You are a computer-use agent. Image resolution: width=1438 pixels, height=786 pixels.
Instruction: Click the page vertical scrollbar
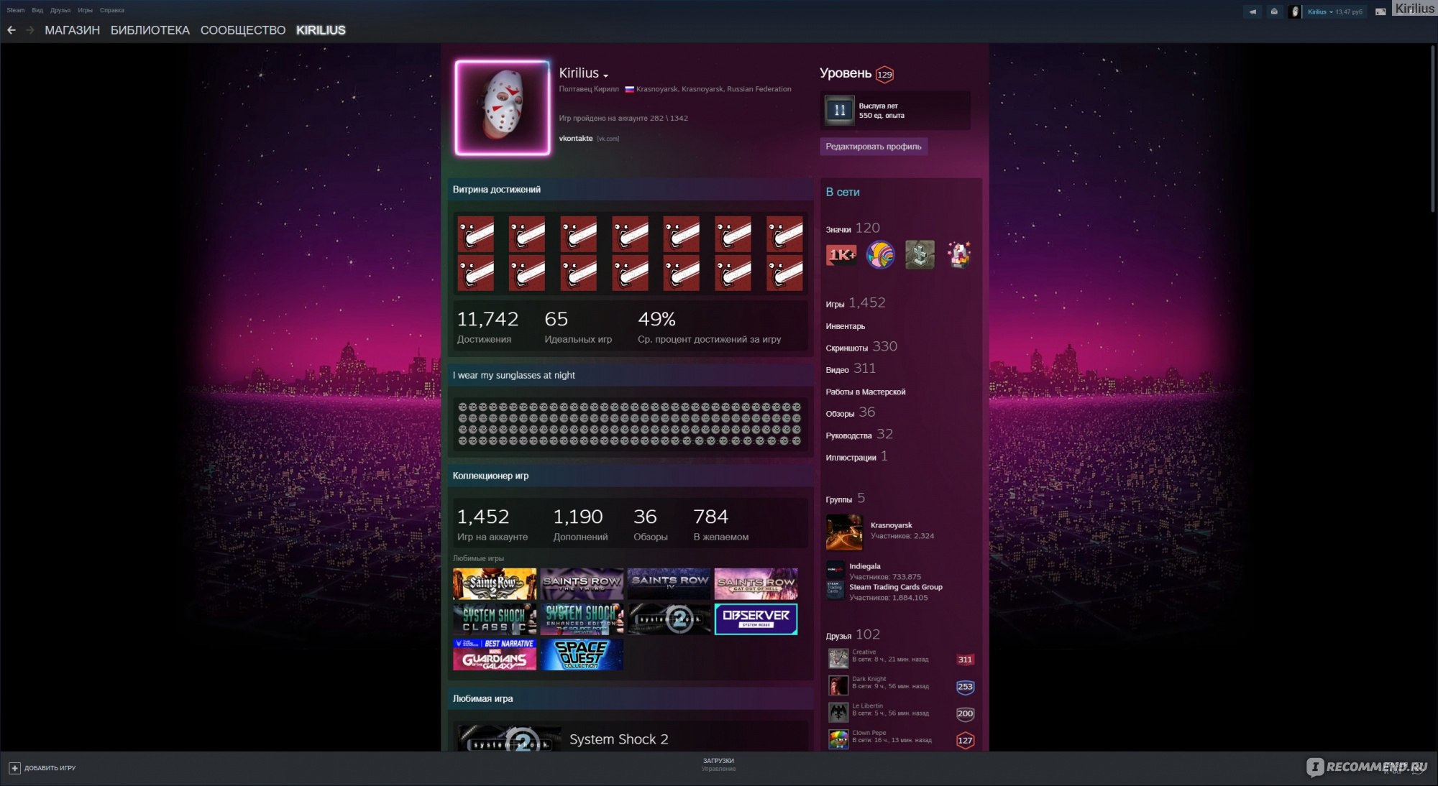1432,129
